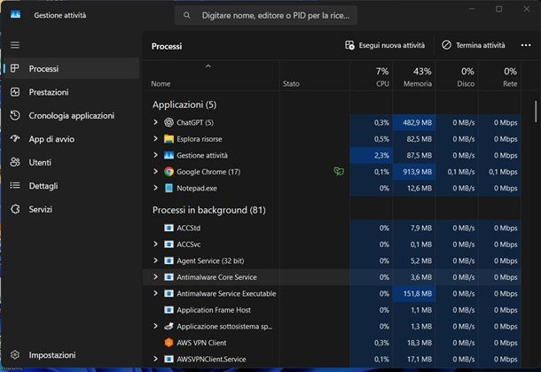Sort by Rete column header

pos(499,76)
